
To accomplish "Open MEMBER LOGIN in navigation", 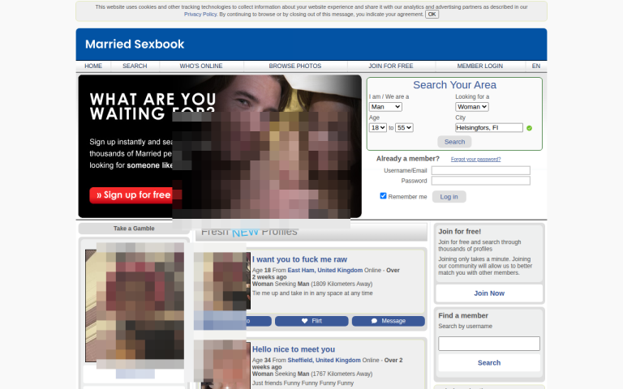I will point(480,66).
